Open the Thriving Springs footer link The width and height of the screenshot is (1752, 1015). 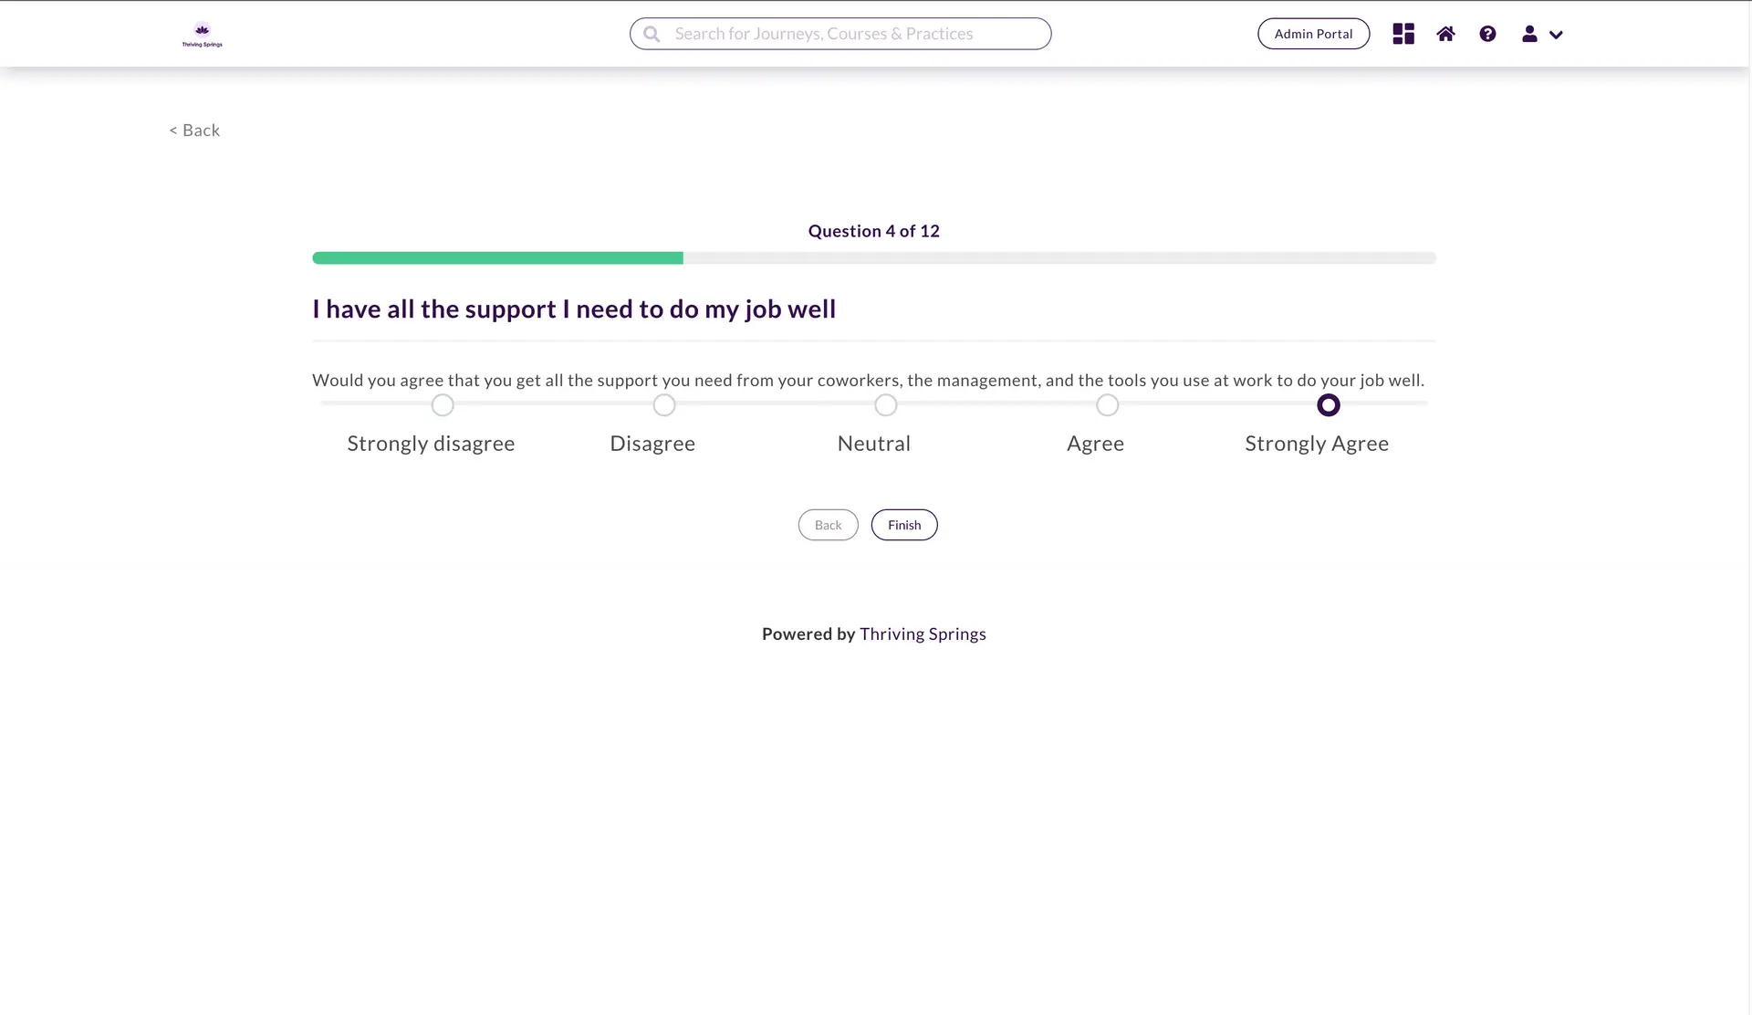point(923,633)
